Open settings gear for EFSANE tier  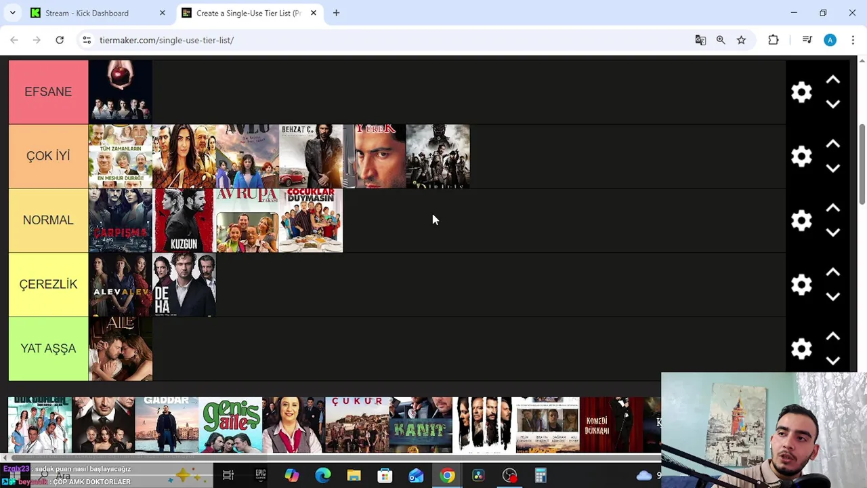801,92
